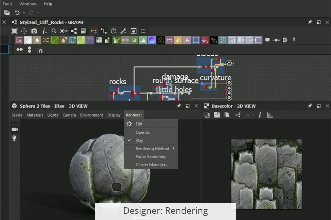331x220 pixels.
Task: Open Scene menu in 3D view
Action: 17,115
